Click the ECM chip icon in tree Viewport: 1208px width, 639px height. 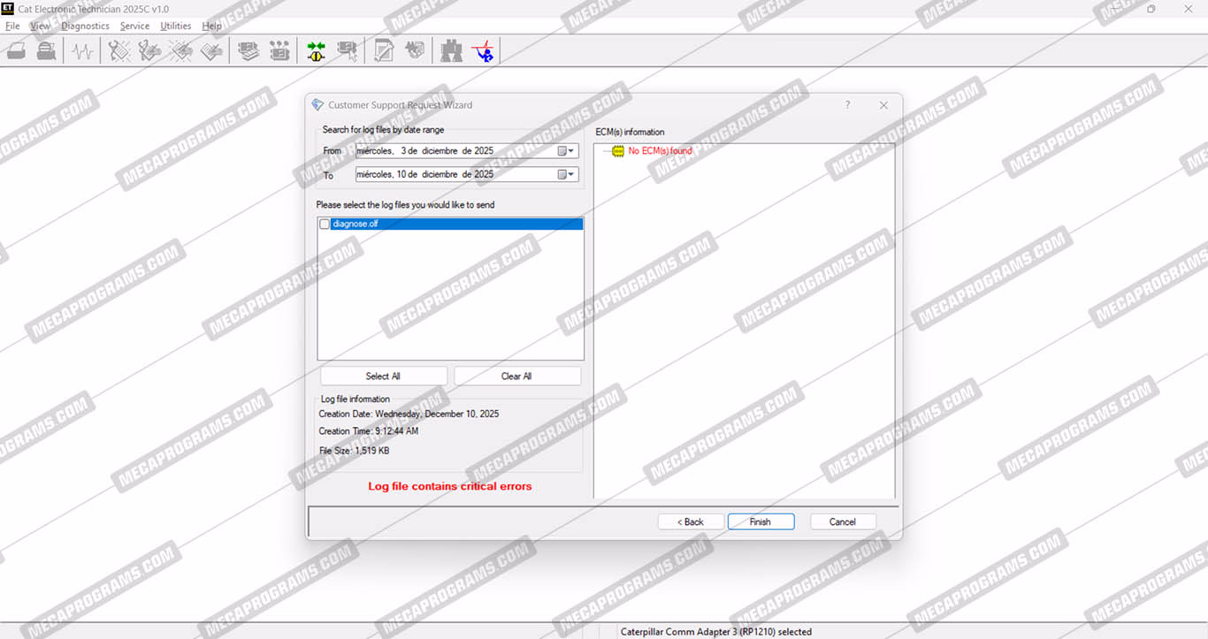(618, 151)
